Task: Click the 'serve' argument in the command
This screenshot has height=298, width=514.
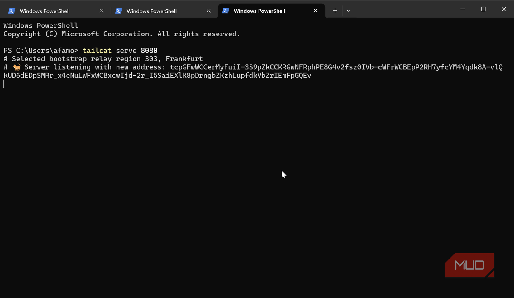Action: pyautogui.click(x=126, y=50)
